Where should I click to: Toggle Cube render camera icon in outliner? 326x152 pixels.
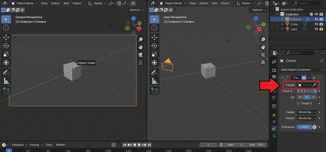(x=321, y=24)
